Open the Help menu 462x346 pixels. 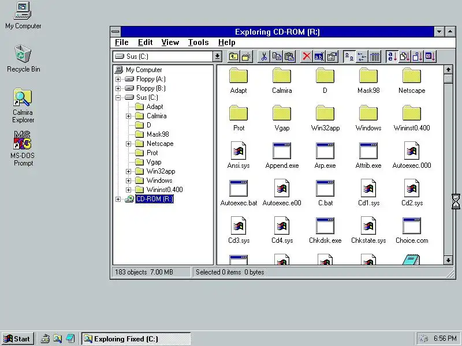coord(226,42)
